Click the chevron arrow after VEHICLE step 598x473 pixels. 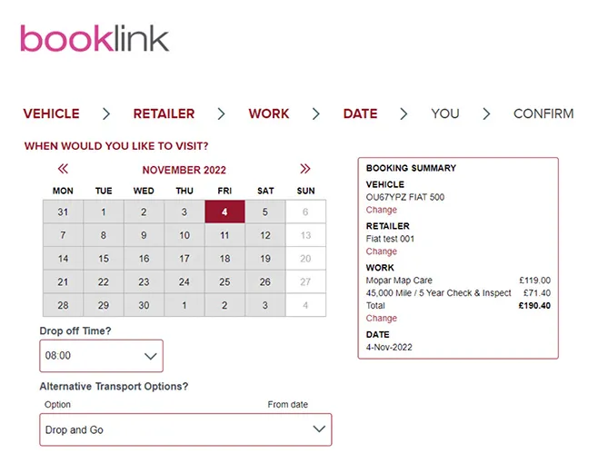coord(106,114)
